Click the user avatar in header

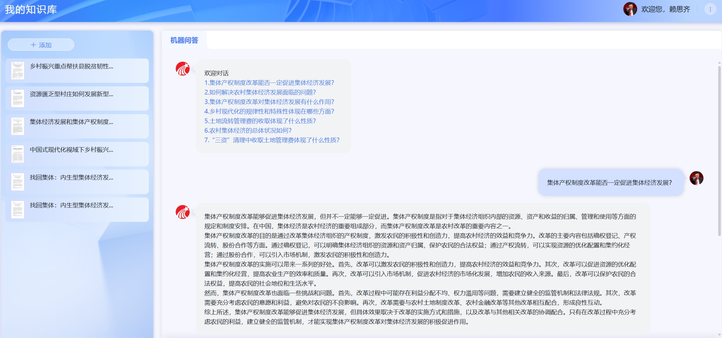[630, 9]
